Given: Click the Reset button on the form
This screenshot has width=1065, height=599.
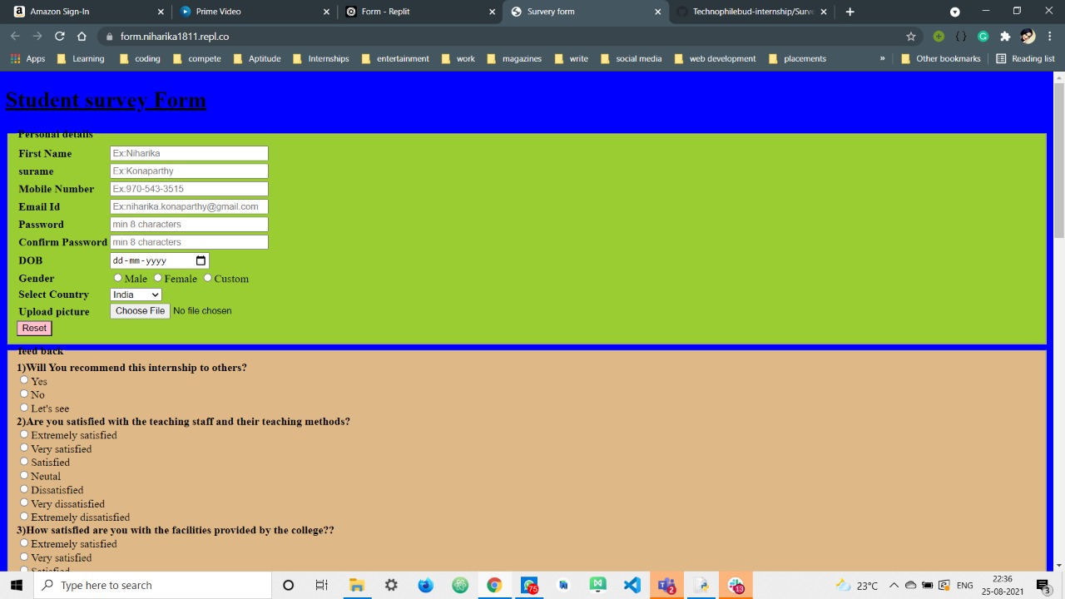Looking at the screenshot, I should (x=33, y=328).
